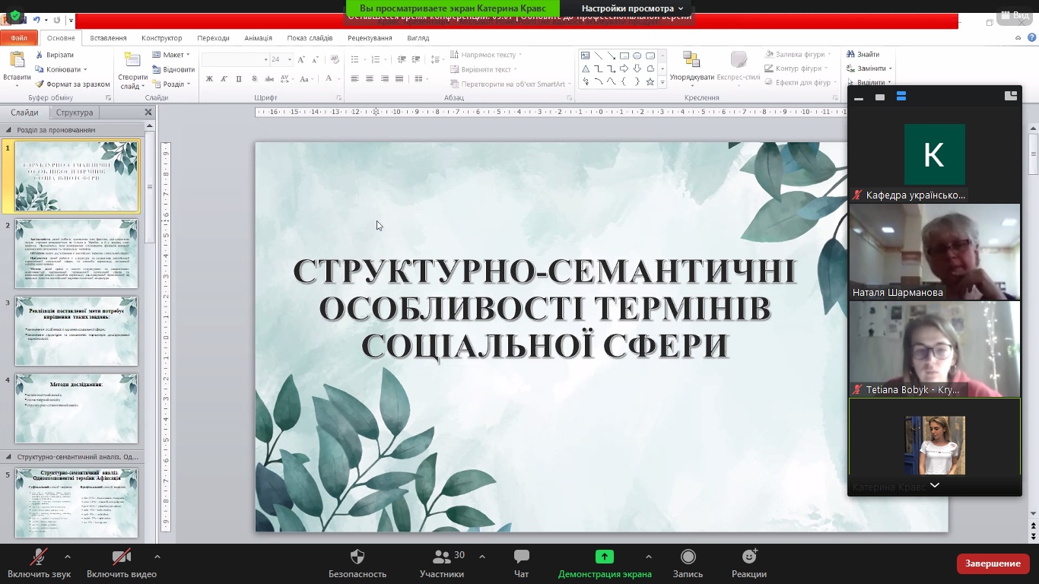Switch to Анімація ribbon tab
The image size is (1039, 584).
[258, 38]
